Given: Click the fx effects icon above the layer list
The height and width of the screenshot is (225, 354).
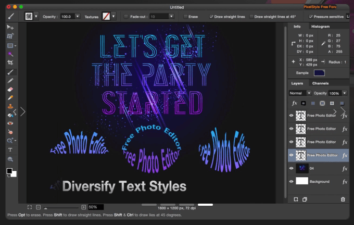Looking at the screenshot, I should [294, 103].
